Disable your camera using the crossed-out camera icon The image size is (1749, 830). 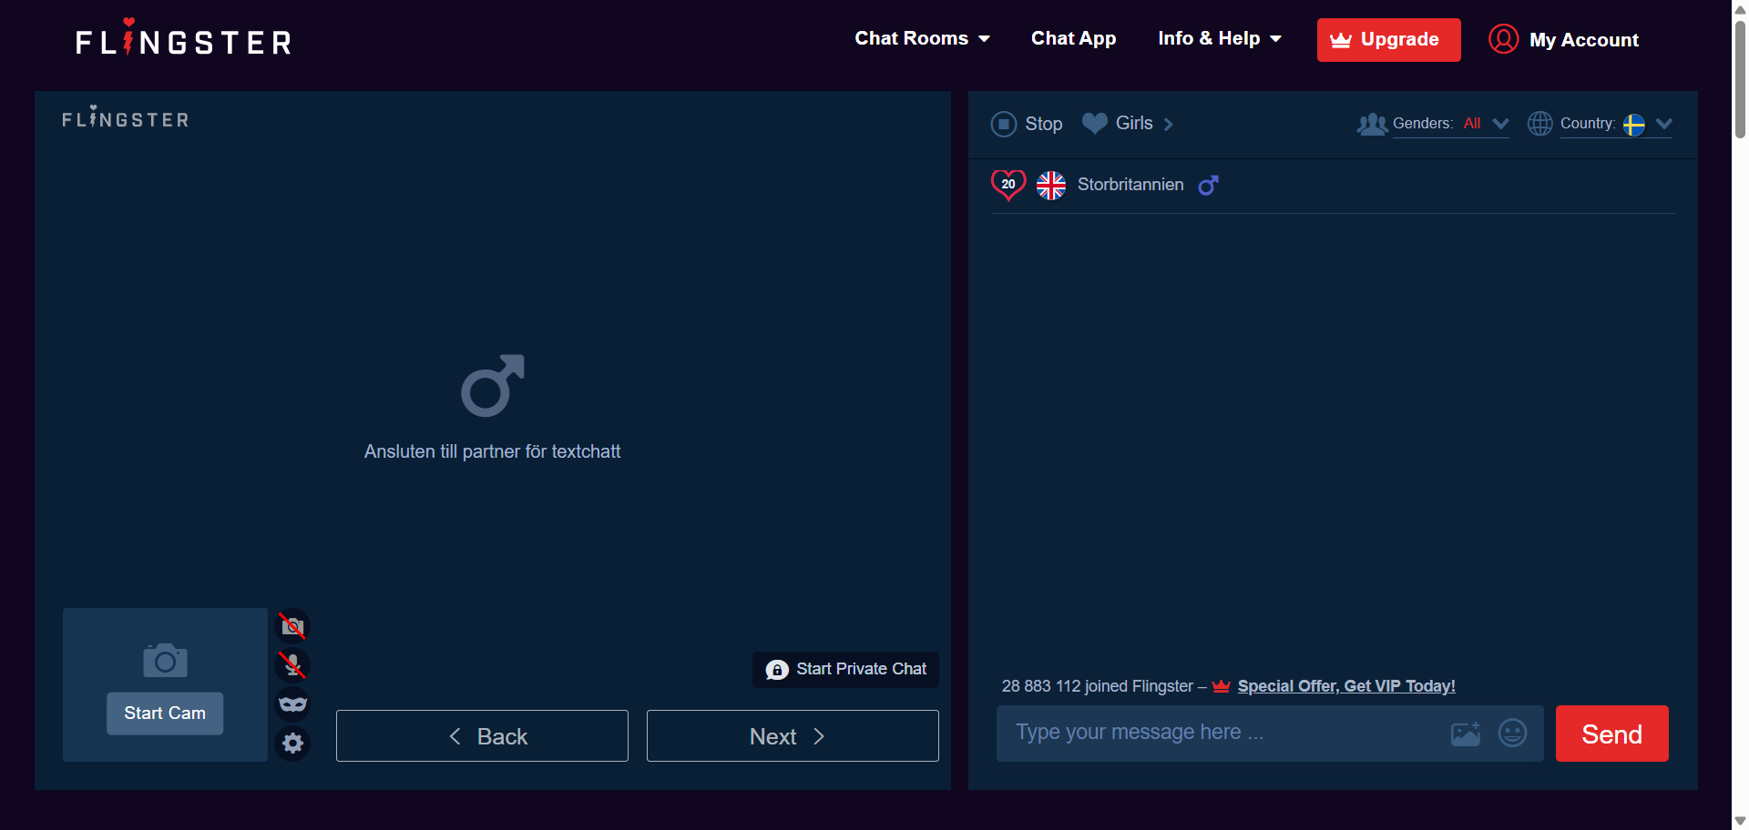(x=292, y=626)
